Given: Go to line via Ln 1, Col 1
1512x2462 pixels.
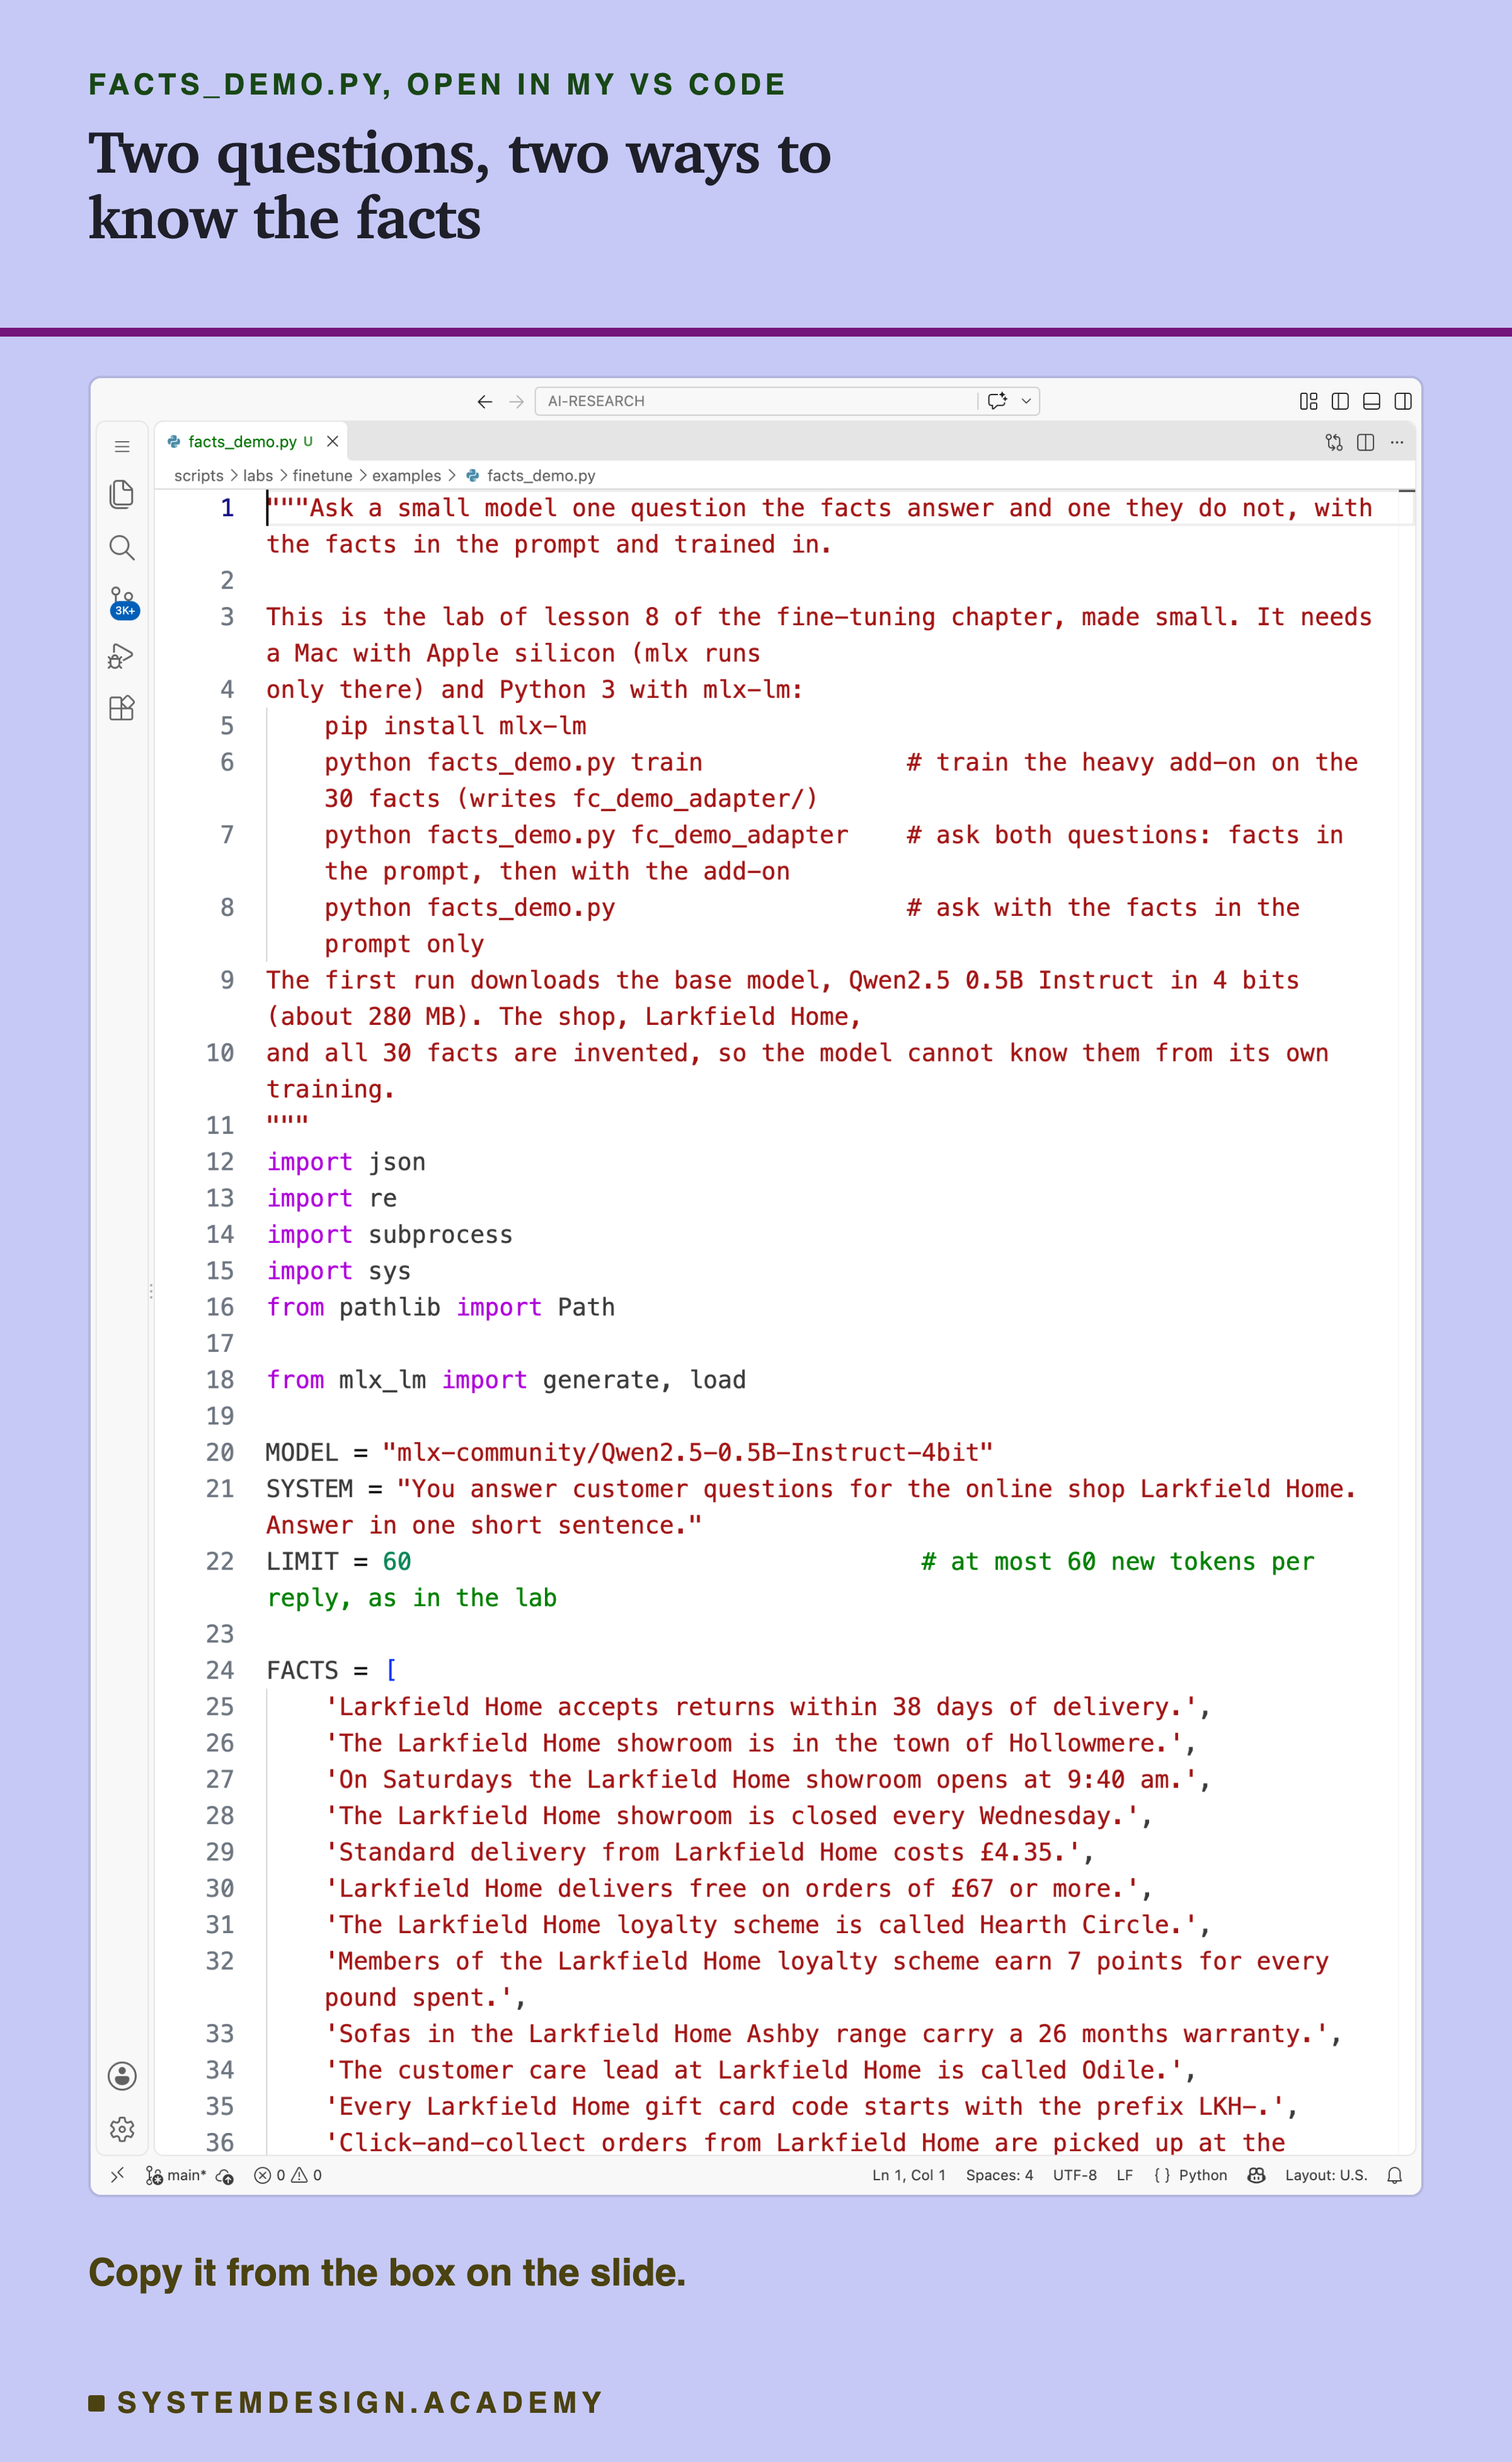Looking at the screenshot, I should pos(908,2175).
